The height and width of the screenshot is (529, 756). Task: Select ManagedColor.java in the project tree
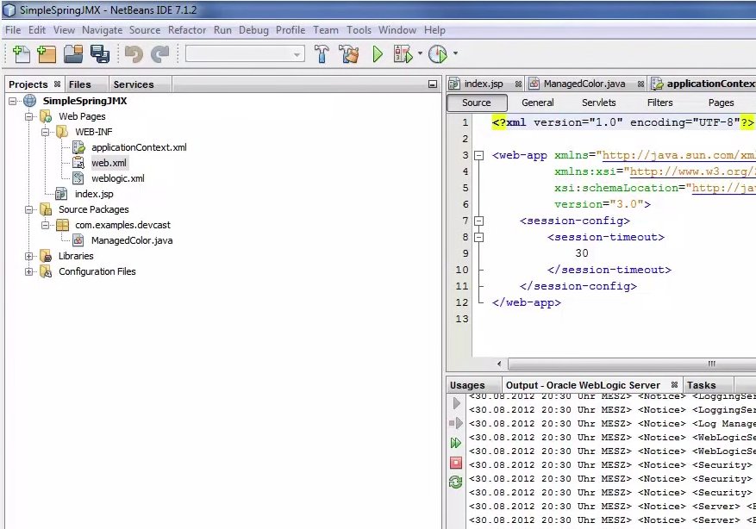[132, 240]
